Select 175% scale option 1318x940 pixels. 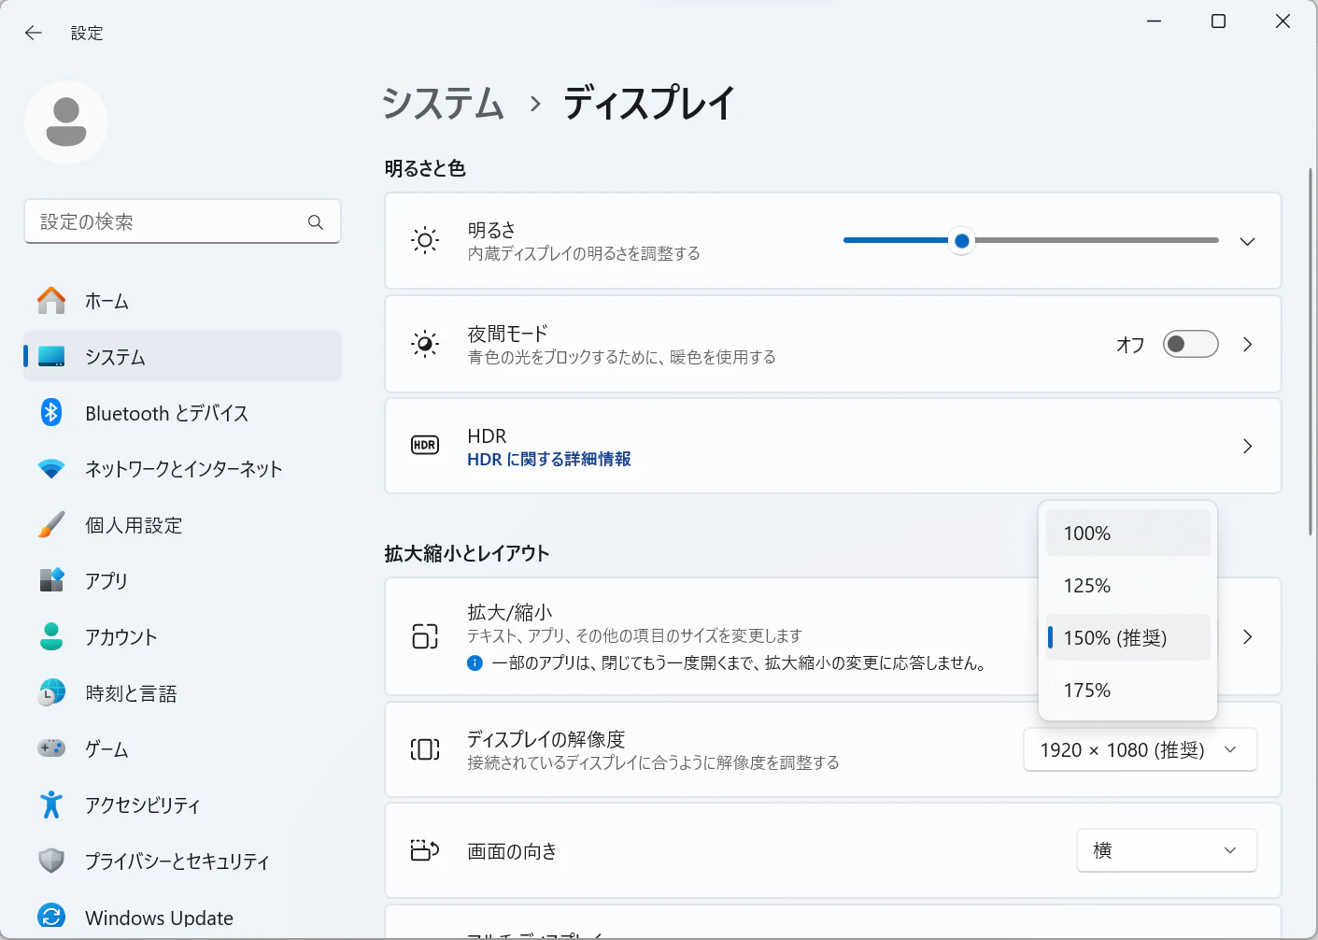pos(1128,690)
